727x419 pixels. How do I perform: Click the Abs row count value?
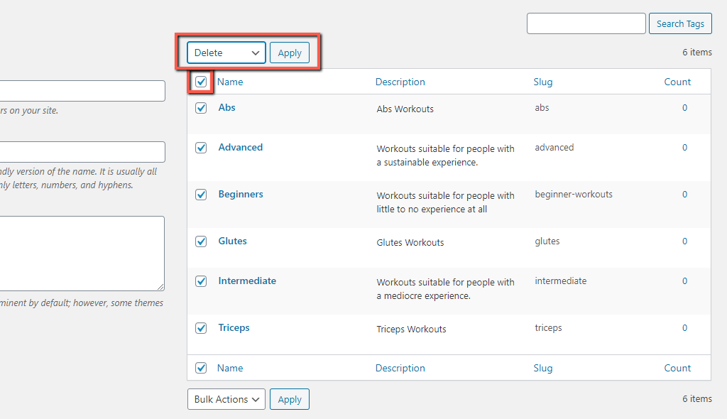[x=684, y=108]
